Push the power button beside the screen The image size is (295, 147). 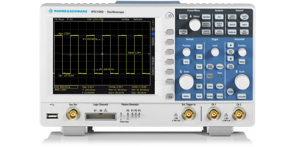tap(170, 16)
